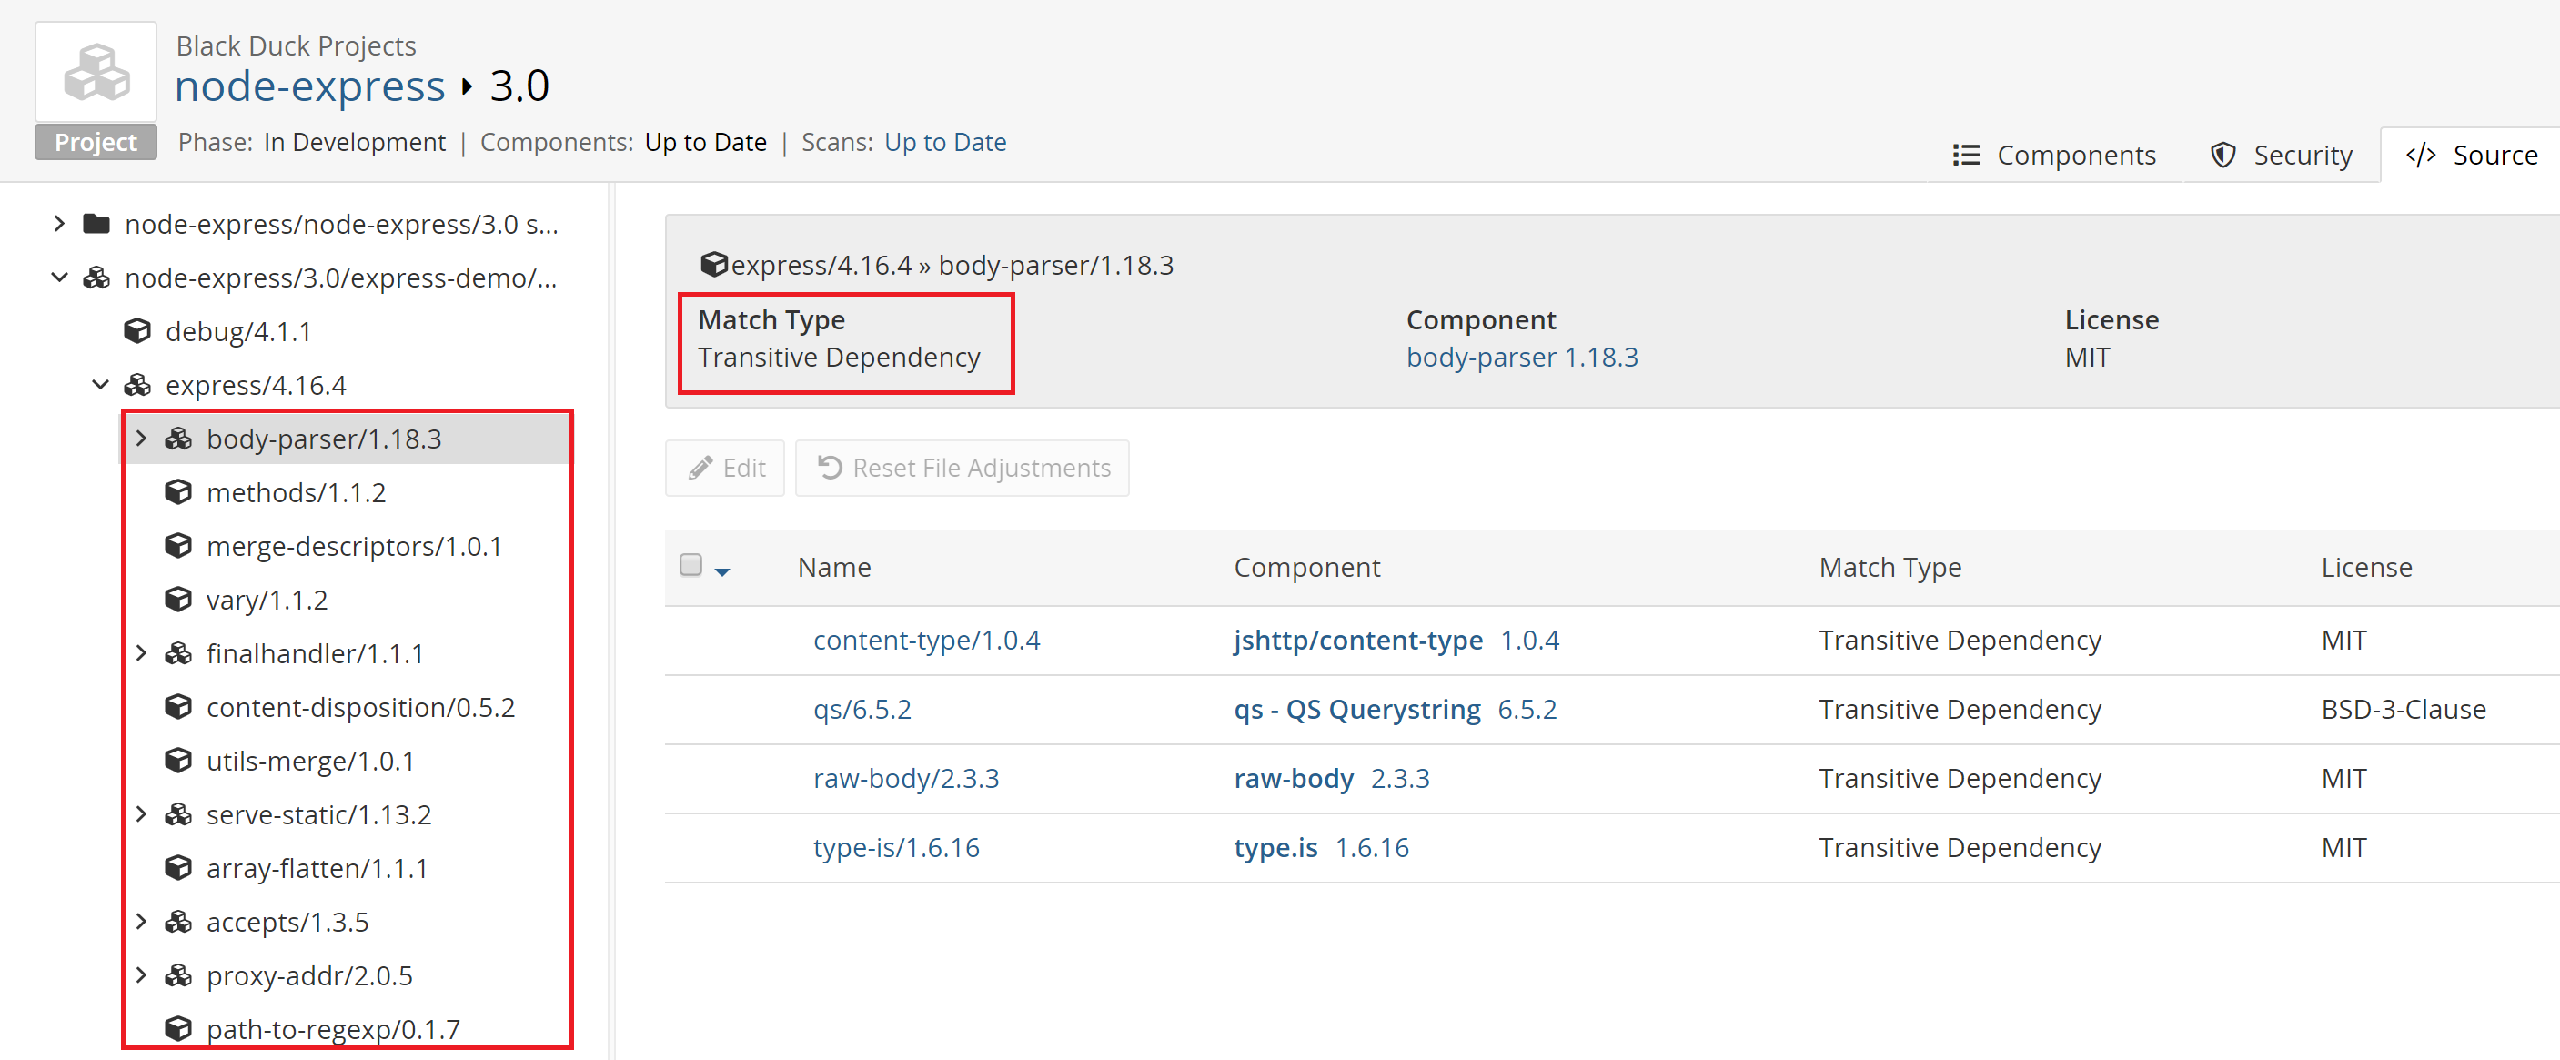Screen dimensions: 2560x1060
Task: Click the package icon beside content-disposition/0.5.2
Action: point(178,707)
